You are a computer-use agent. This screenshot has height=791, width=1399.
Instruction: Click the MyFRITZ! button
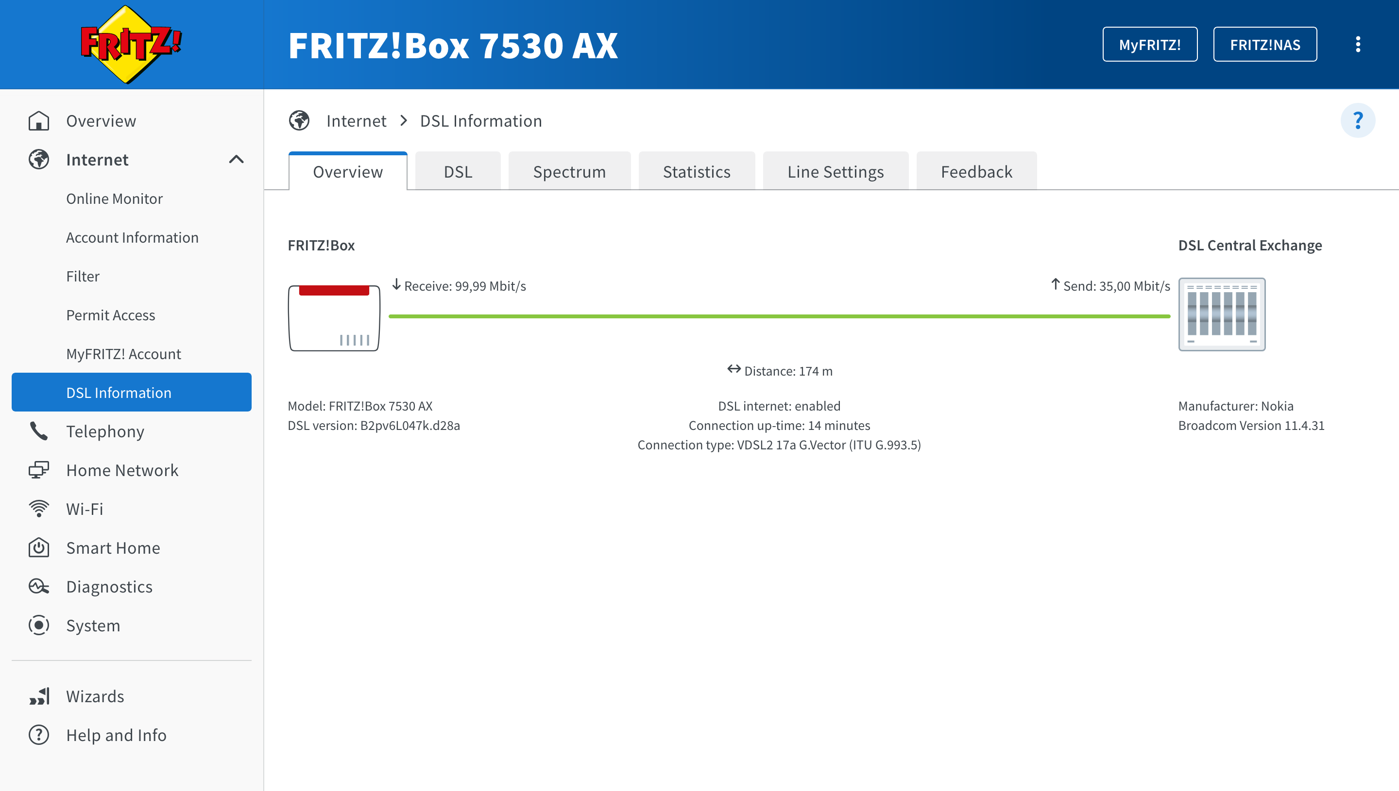pos(1149,45)
